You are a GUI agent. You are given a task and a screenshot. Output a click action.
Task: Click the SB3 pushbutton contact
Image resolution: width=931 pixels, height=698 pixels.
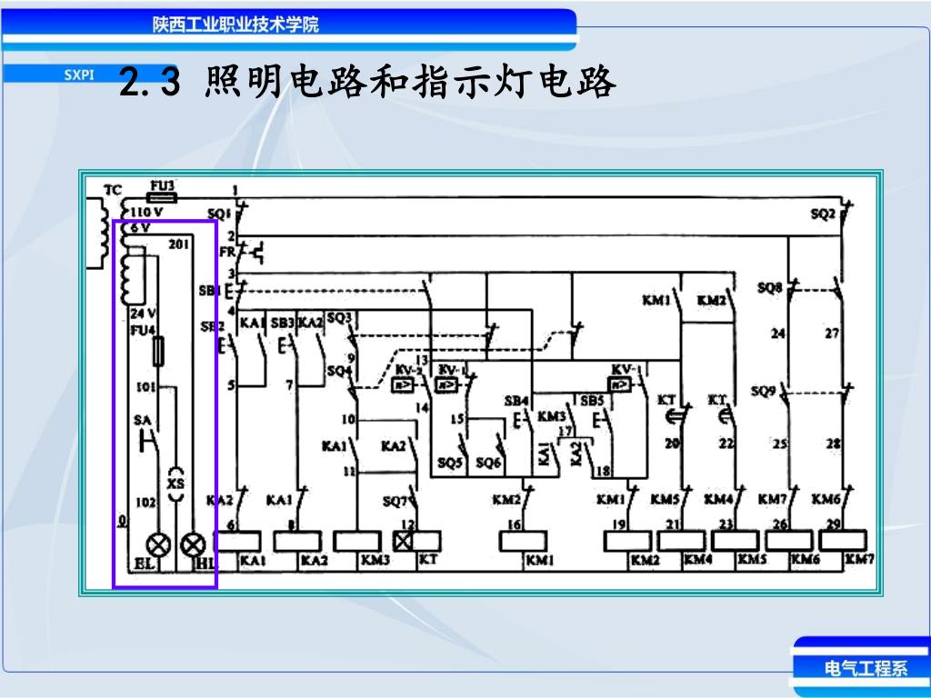pyautogui.click(x=288, y=344)
